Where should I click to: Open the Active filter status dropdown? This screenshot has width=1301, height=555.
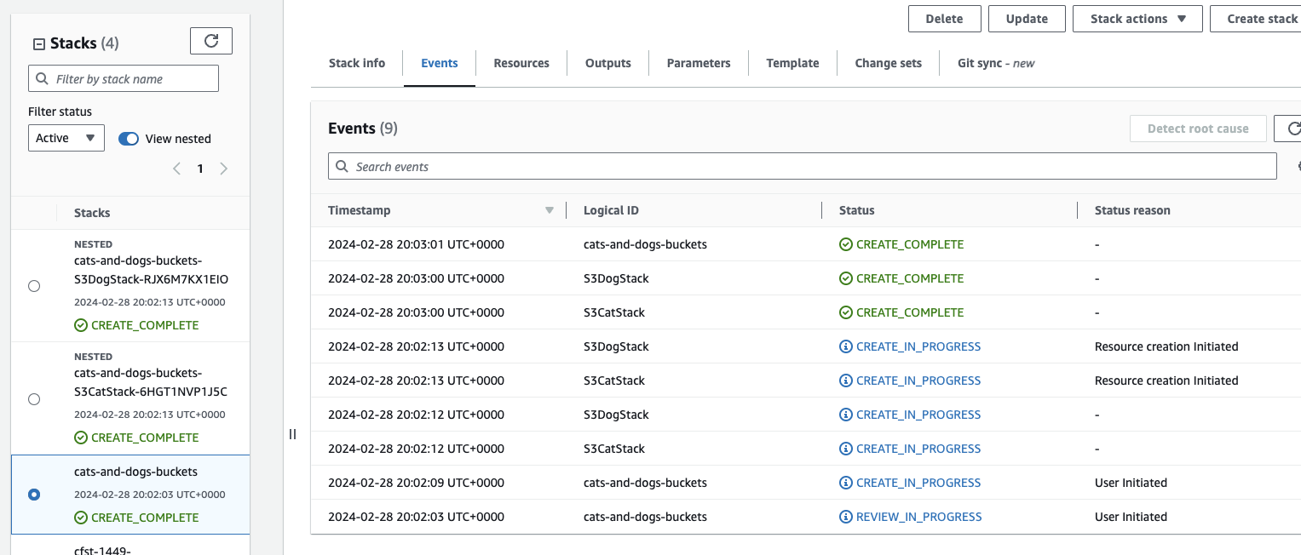coord(66,138)
